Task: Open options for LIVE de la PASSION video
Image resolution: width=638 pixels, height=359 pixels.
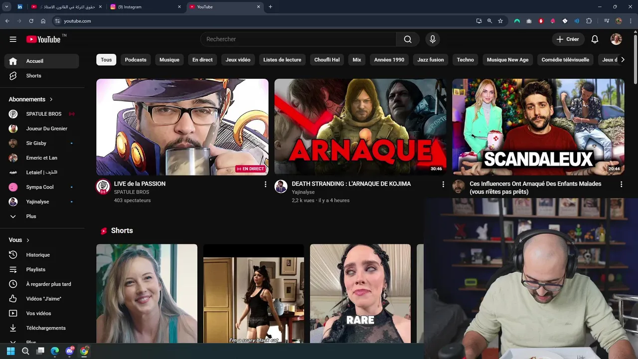Action: pyautogui.click(x=265, y=184)
